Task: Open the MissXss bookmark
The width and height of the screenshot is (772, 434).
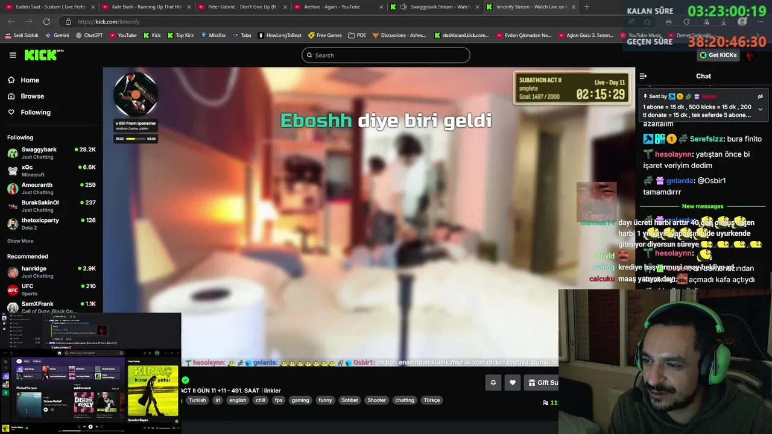Action: (213, 35)
